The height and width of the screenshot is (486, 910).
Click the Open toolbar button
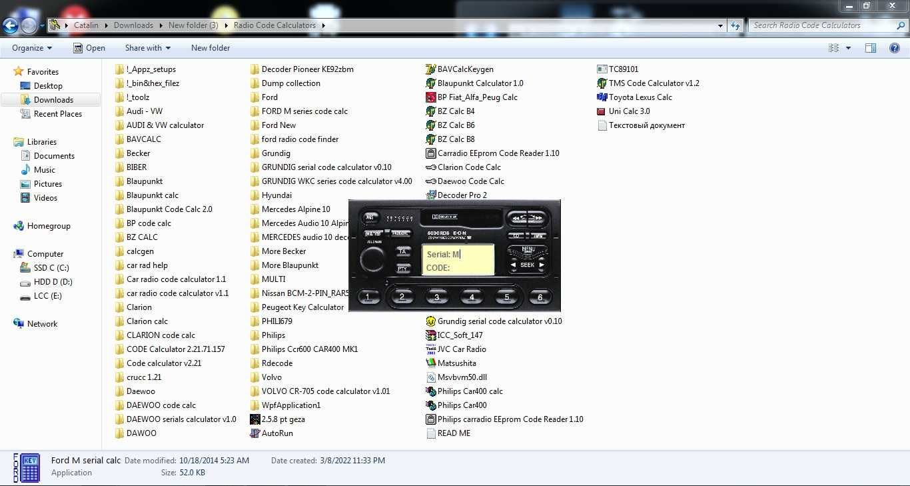89,48
